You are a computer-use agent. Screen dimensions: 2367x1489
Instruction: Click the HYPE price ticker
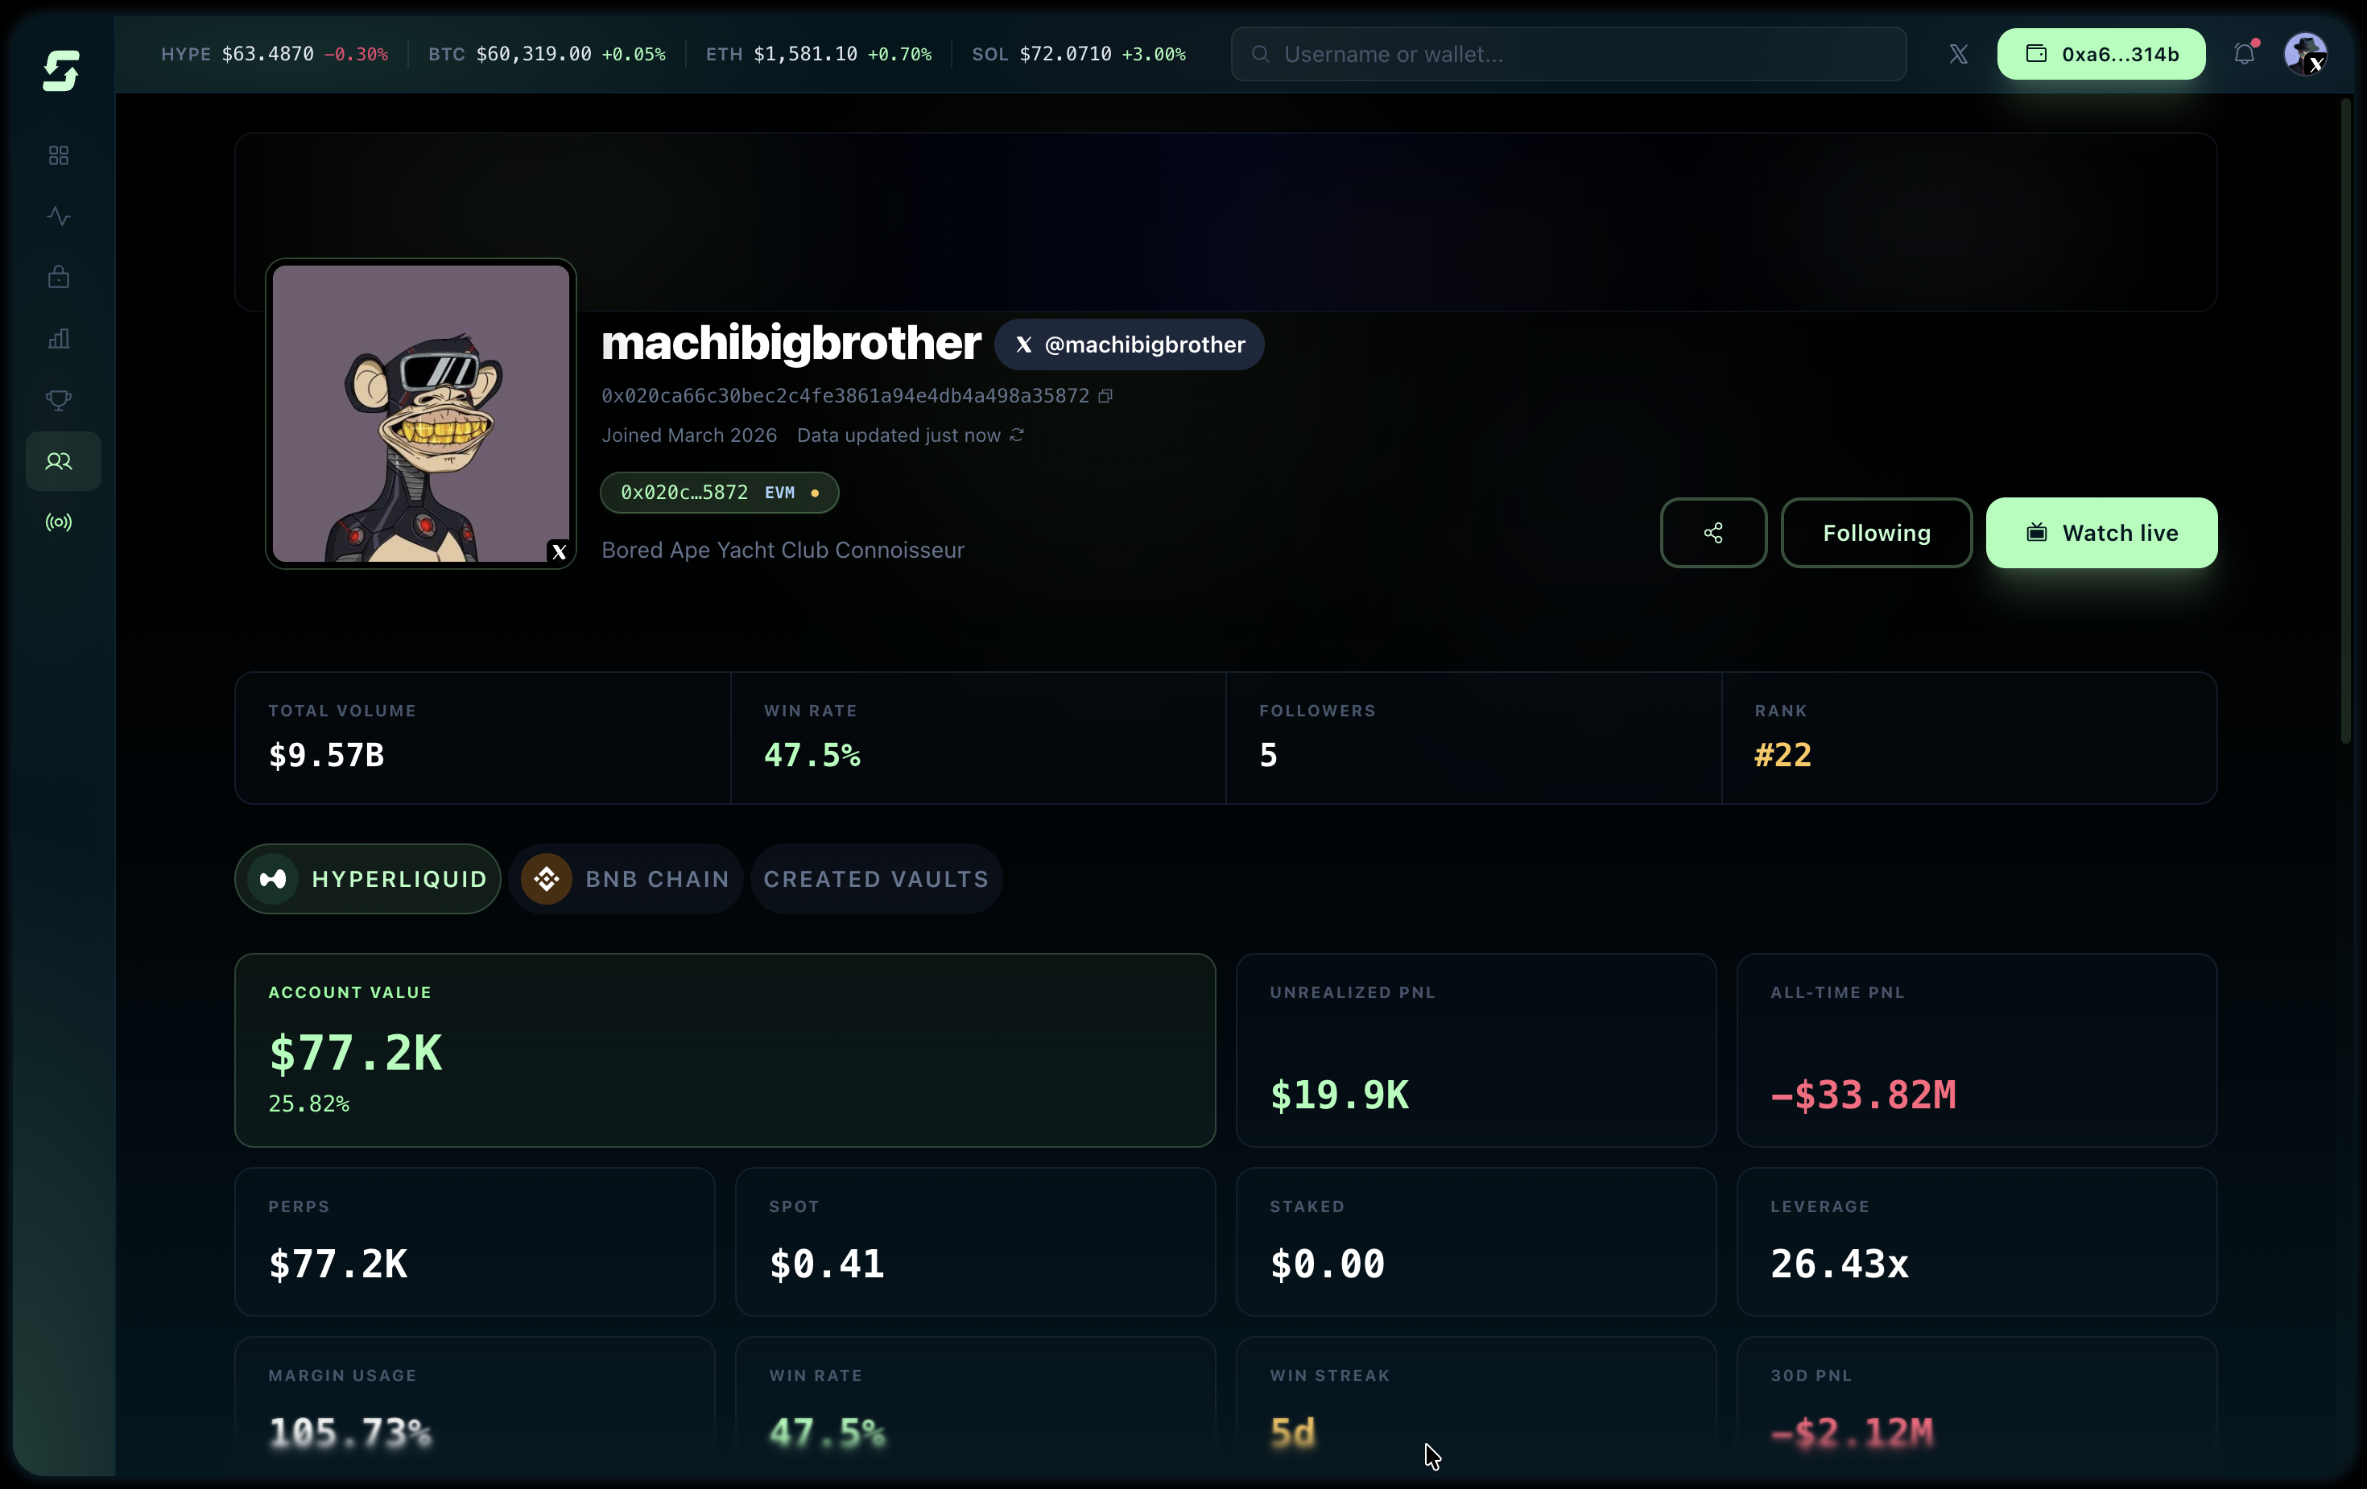pyautogui.click(x=275, y=54)
